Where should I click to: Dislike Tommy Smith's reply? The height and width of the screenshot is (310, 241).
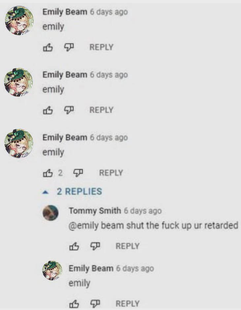pos(95,246)
